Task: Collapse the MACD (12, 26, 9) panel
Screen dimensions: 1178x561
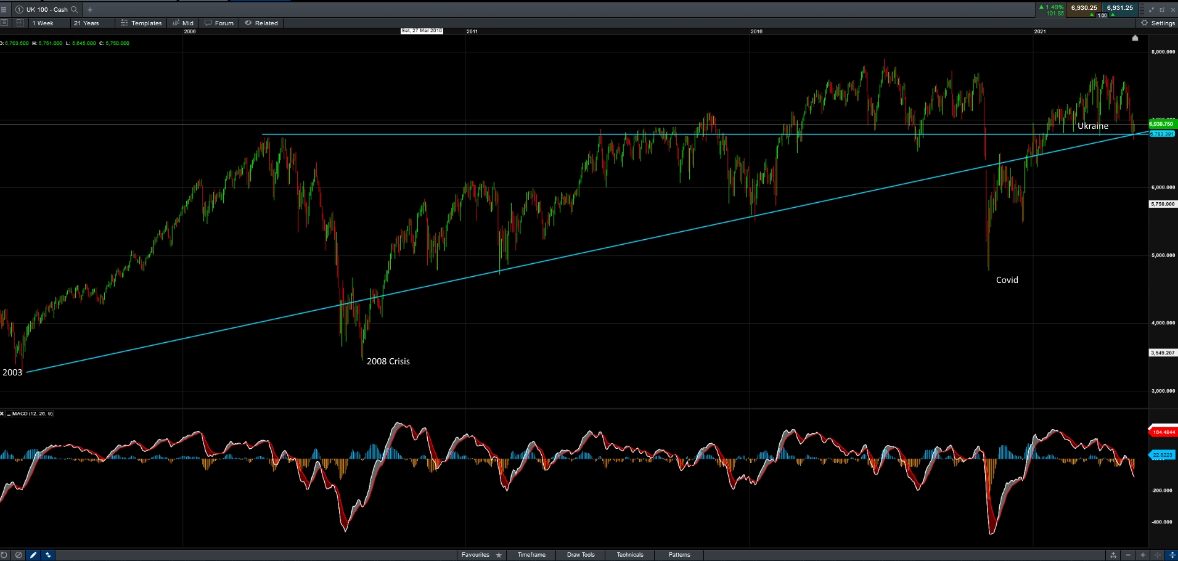Action: point(9,414)
